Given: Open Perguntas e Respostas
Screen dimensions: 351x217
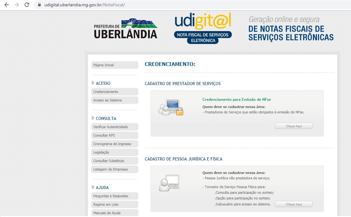Looking at the screenshot, I should [114, 196].
